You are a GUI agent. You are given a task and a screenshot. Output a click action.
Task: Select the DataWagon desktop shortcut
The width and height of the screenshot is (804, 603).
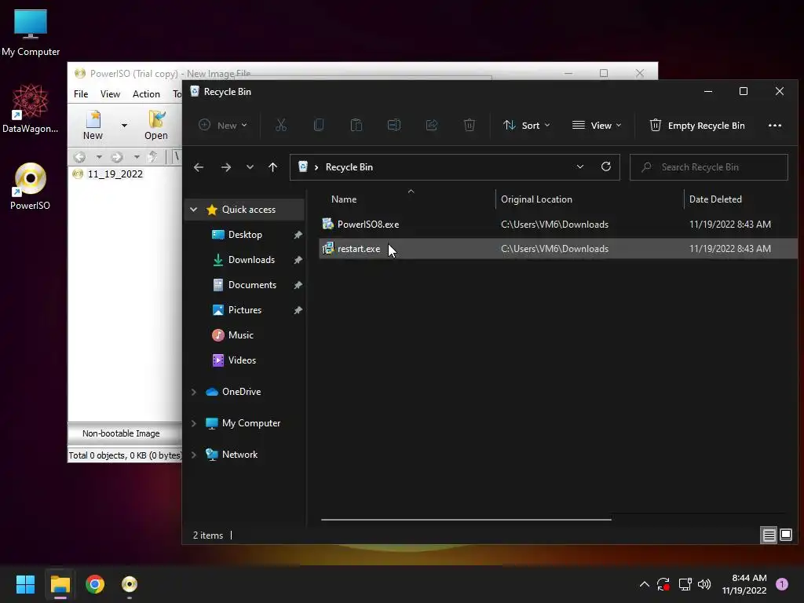31,108
